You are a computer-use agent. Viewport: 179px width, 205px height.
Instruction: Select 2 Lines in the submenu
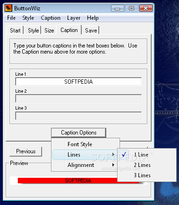147,165
